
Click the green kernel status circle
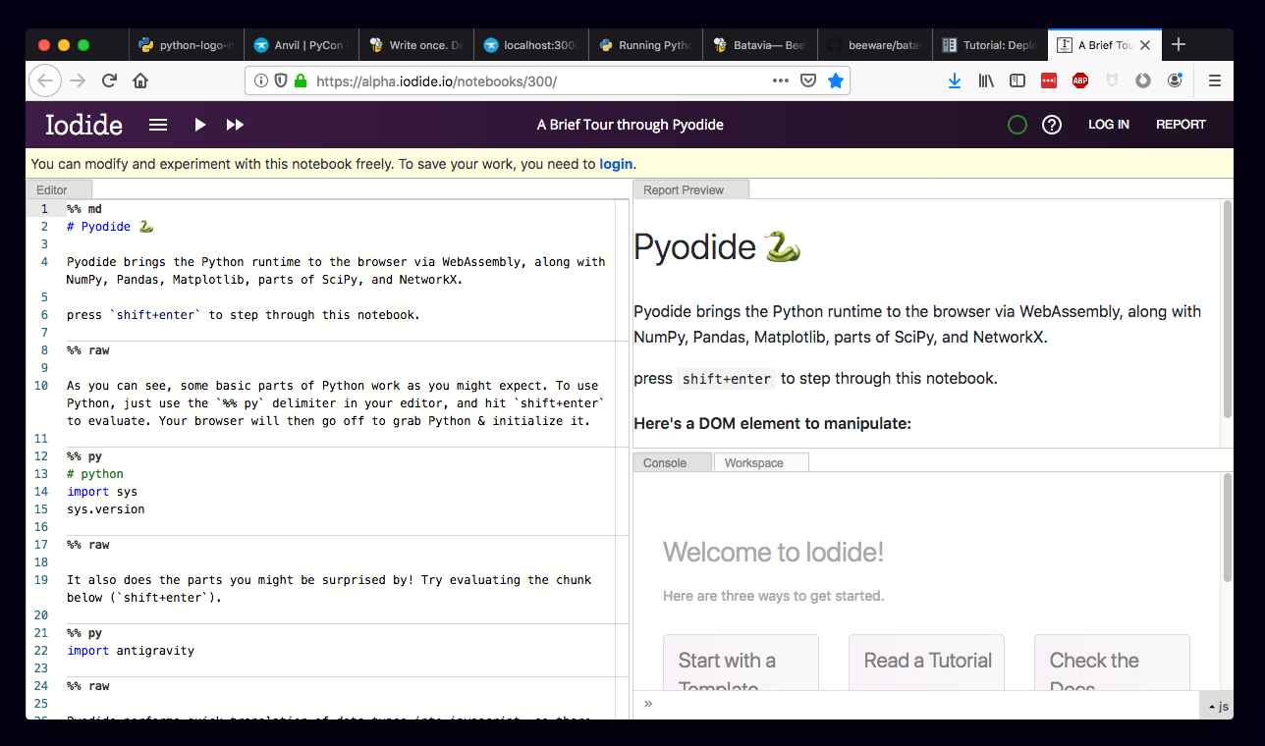pyautogui.click(x=1017, y=125)
